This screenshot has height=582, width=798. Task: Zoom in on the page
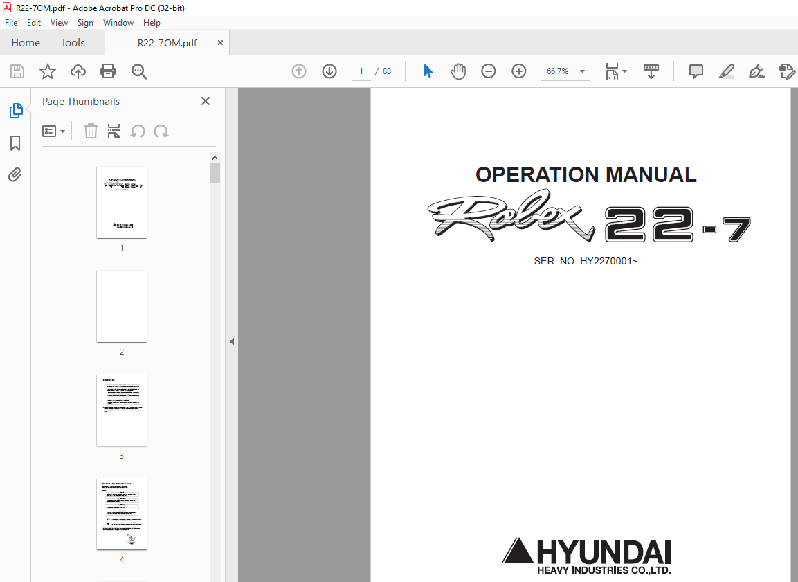tap(518, 71)
